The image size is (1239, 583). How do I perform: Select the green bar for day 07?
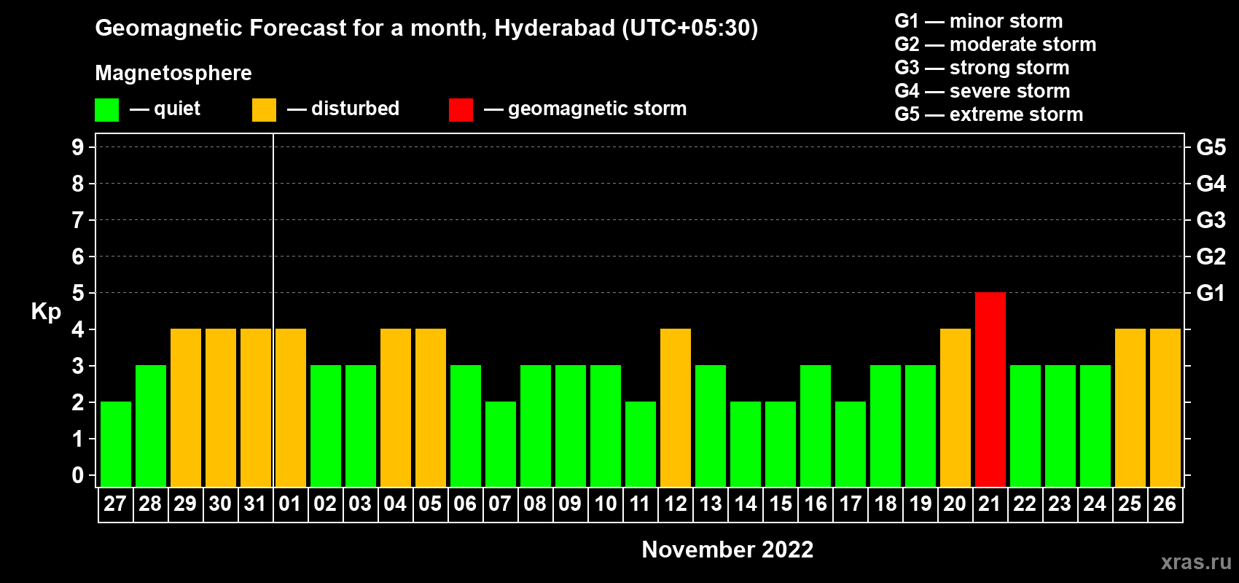tap(501, 444)
